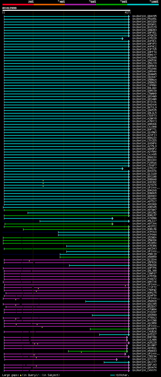Image resolution: width=161 pixels, height=377 pixels.
Task: Click green alignment bar of UniRef100_B6V8F5
Action: 110,329
